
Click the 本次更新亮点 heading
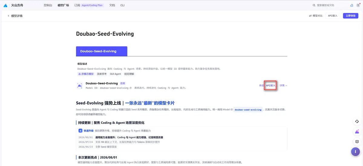tap(97, 157)
